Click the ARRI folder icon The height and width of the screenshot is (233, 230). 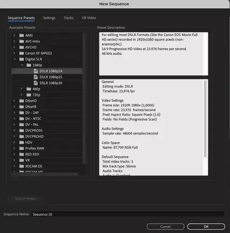(x=21, y=35)
